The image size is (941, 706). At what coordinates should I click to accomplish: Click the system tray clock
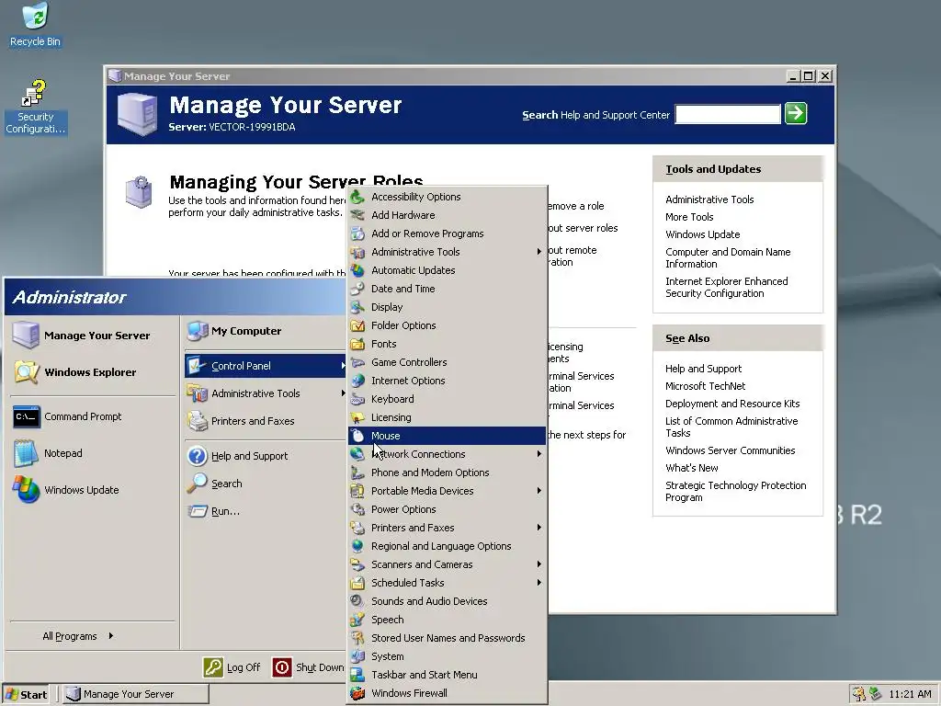(x=910, y=694)
